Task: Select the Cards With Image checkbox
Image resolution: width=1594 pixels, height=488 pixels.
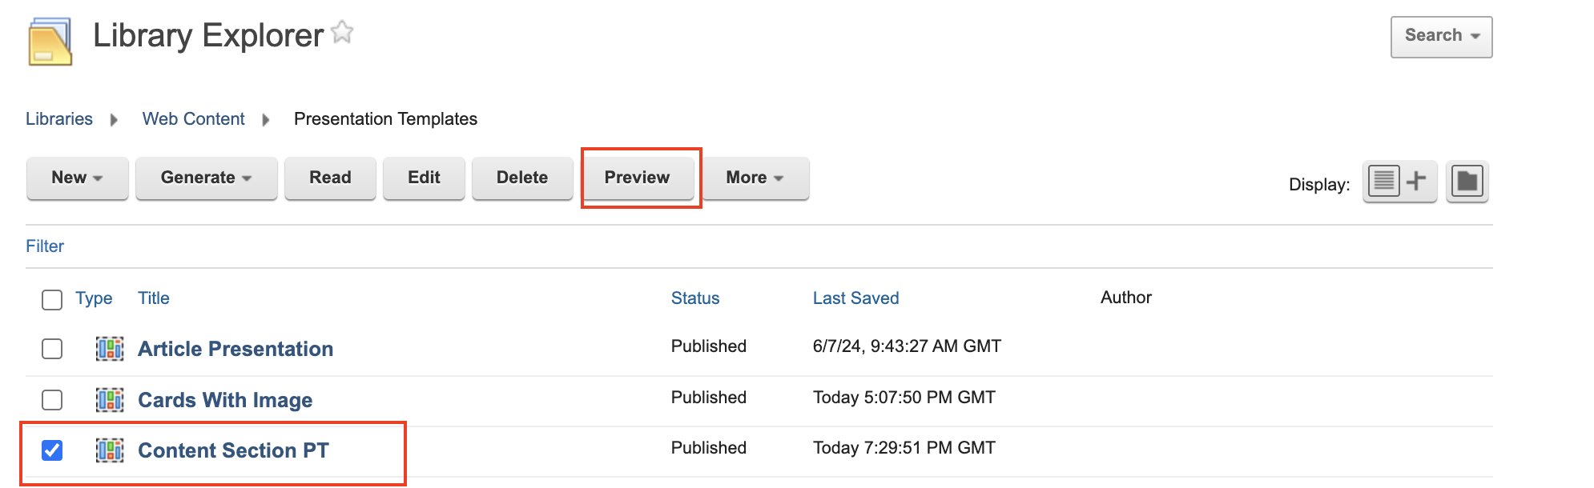Action: 52,400
